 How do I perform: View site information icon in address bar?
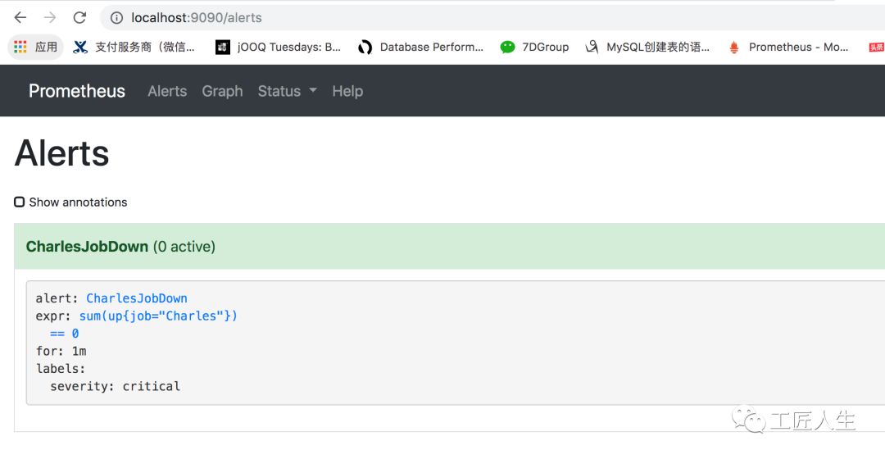[117, 17]
